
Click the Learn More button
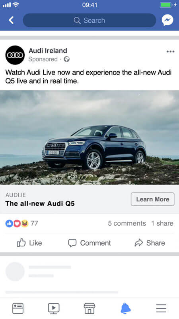click(x=153, y=199)
